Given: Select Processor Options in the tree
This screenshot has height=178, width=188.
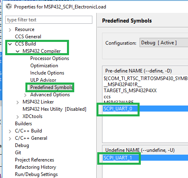Looking at the screenshot, I should 50,58.
